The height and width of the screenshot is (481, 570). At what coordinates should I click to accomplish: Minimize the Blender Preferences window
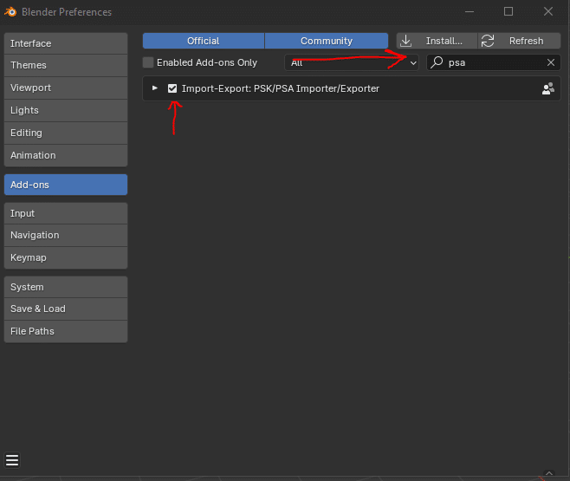(470, 11)
